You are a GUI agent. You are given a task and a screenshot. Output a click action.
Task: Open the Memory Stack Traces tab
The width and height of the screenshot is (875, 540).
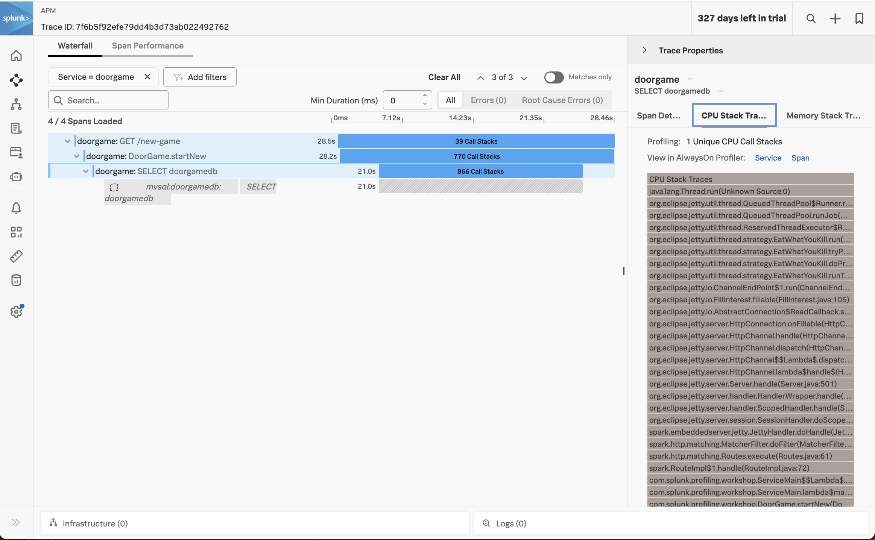coord(823,115)
